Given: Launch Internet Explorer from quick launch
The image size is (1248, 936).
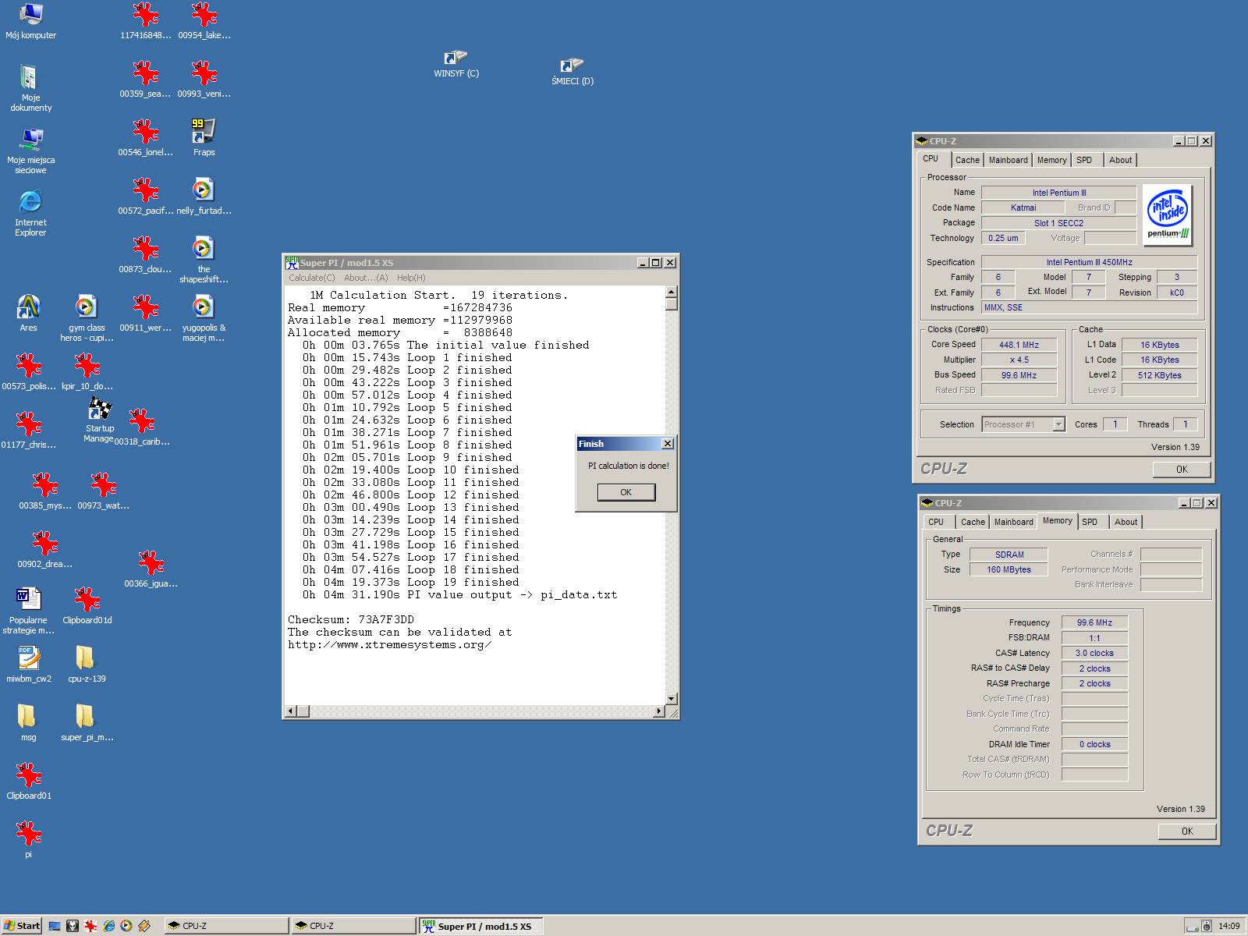Looking at the screenshot, I should [x=108, y=926].
